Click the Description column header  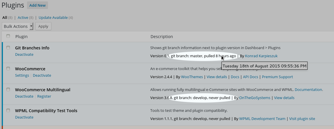tap(162, 36)
